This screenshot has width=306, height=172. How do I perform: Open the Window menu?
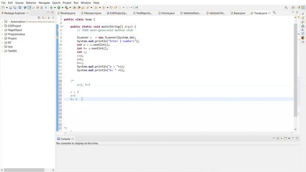click(86, 3)
